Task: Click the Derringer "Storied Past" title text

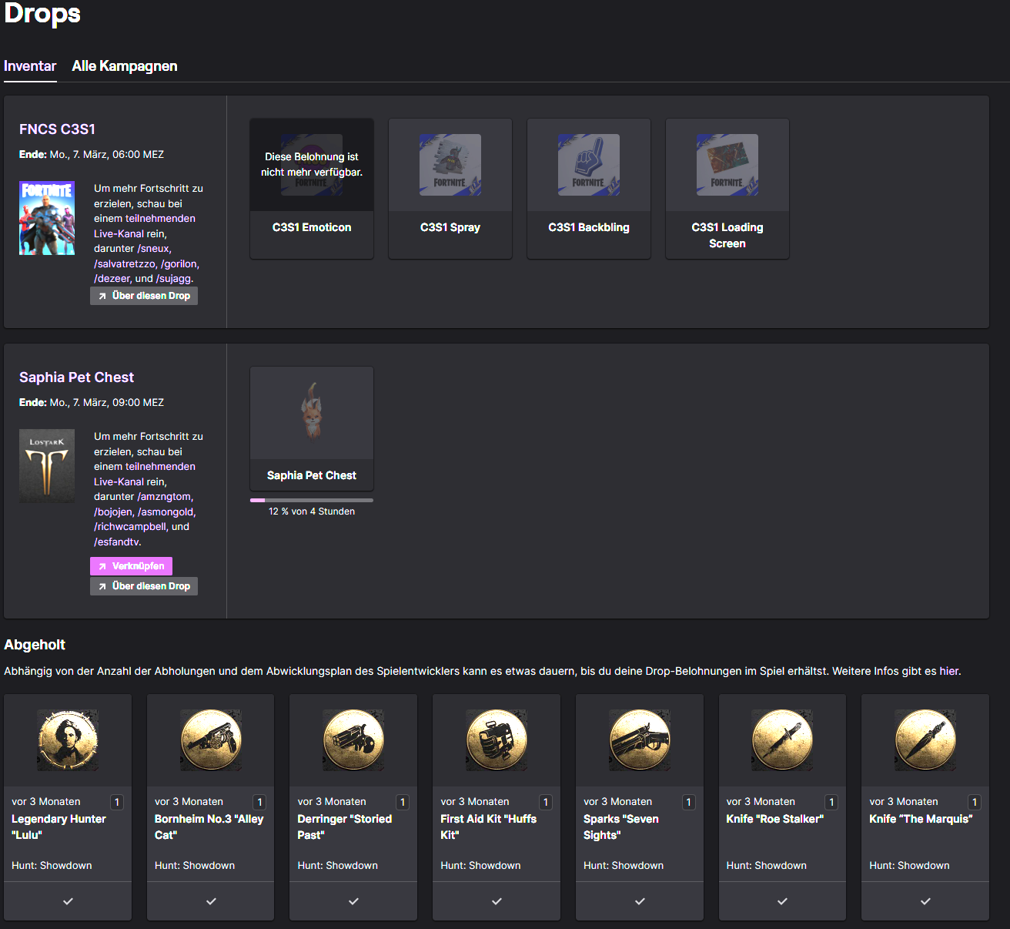Action: point(345,827)
